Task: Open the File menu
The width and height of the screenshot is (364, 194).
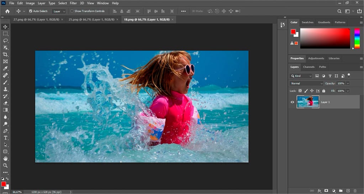Action: tap(12, 3)
